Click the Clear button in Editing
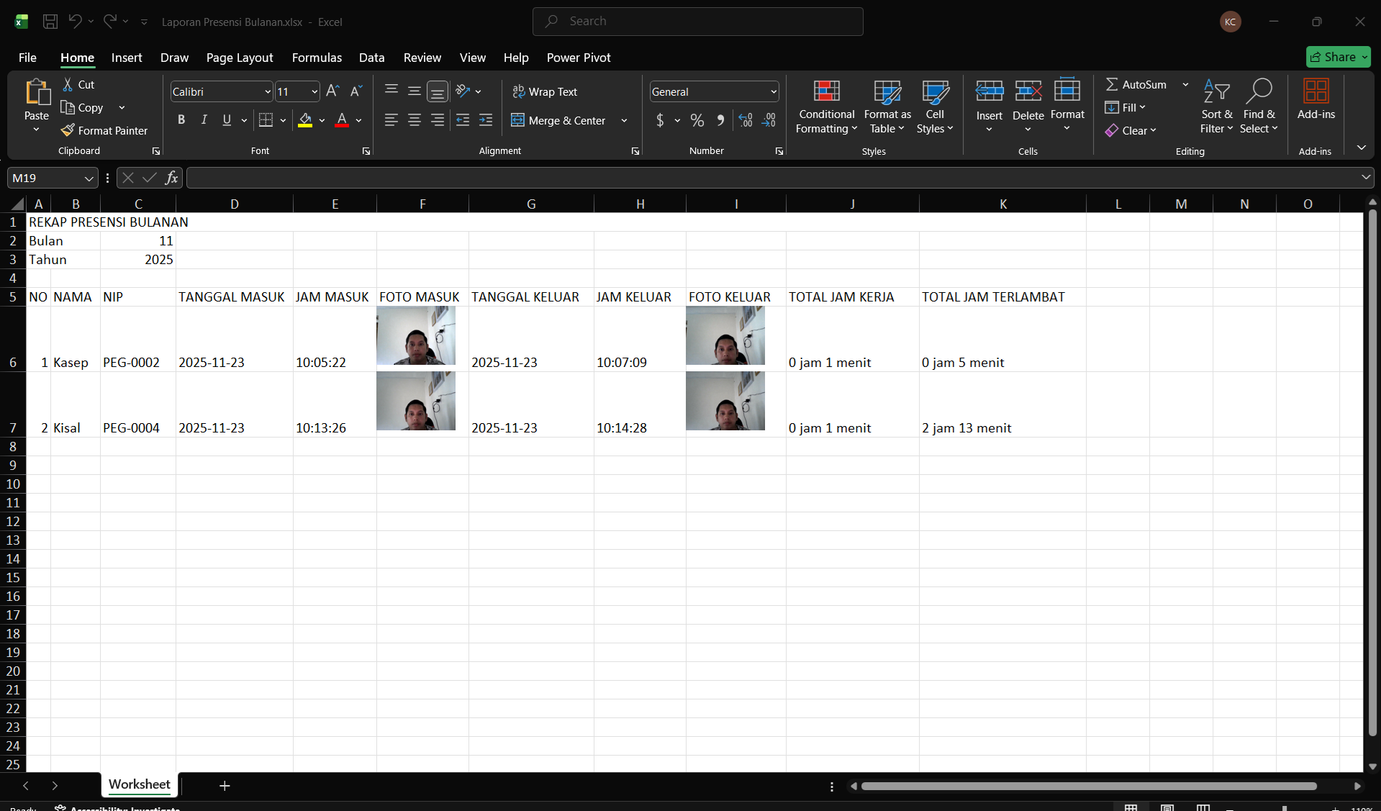Image resolution: width=1381 pixels, height=811 pixels. pyautogui.click(x=1131, y=130)
